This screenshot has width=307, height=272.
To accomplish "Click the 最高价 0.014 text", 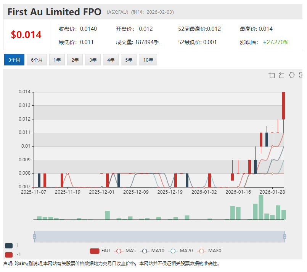I will click(x=256, y=29).
